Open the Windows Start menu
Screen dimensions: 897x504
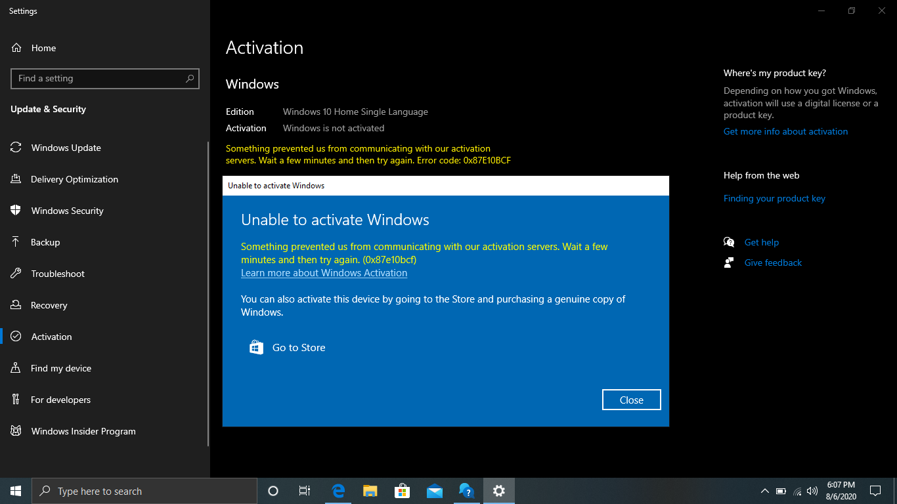coord(16,491)
